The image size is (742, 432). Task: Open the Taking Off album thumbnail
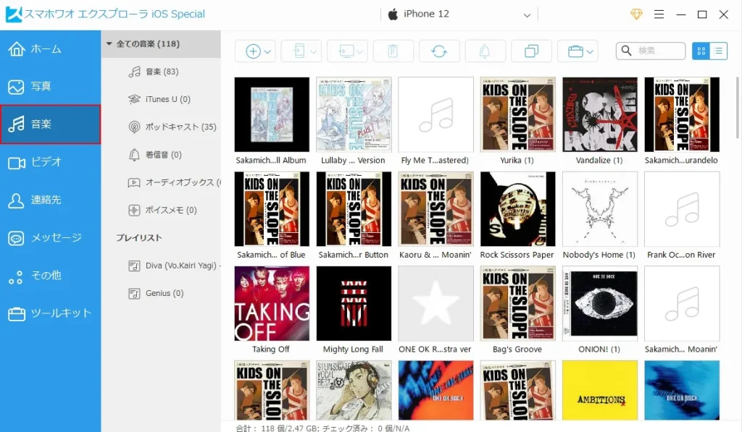click(271, 302)
